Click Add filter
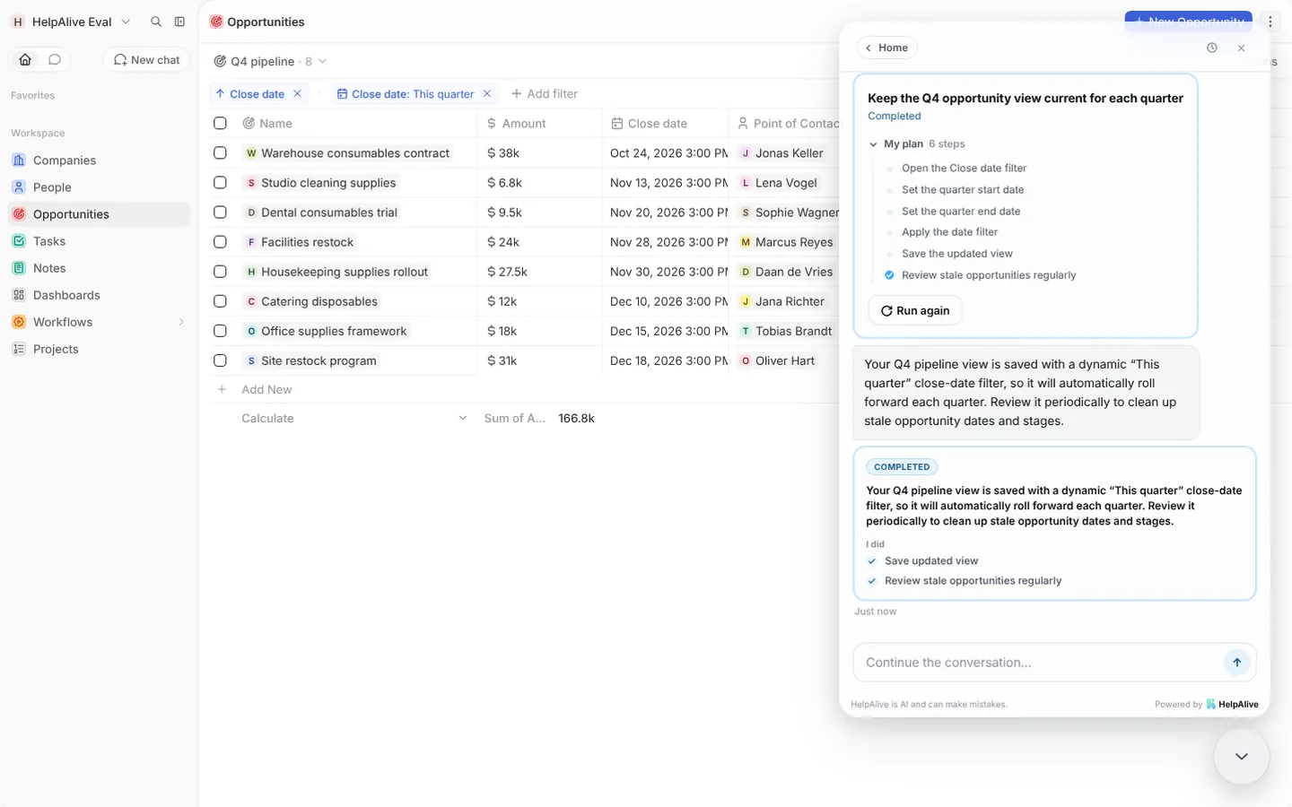1292x807 pixels. coord(545,93)
